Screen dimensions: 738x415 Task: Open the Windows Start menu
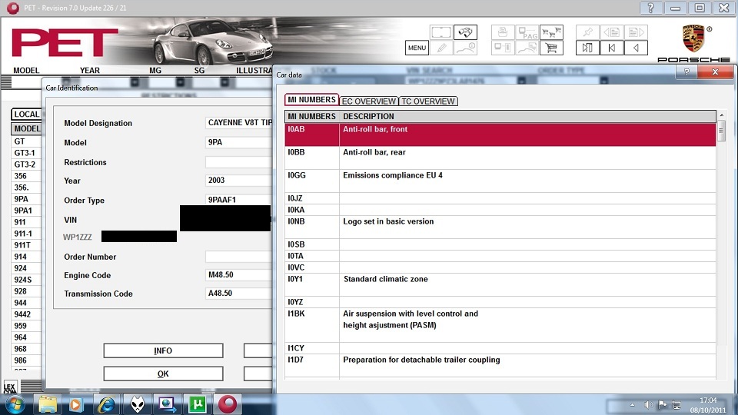[x=14, y=404]
